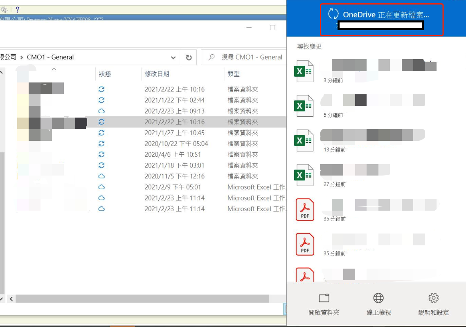Select date 2021/2/22 上午 10:16 in first row

pos(174,89)
